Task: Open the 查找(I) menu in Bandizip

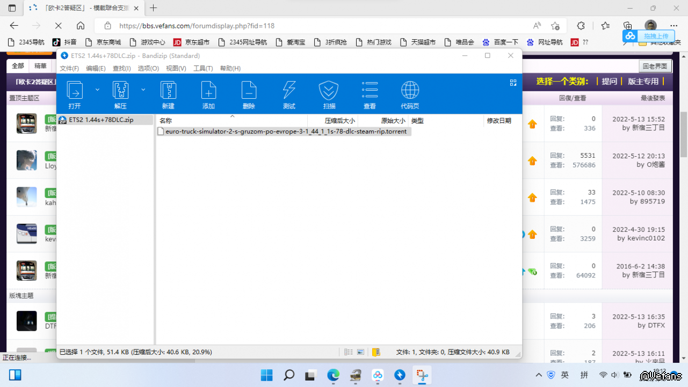Action: [x=122, y=68]
